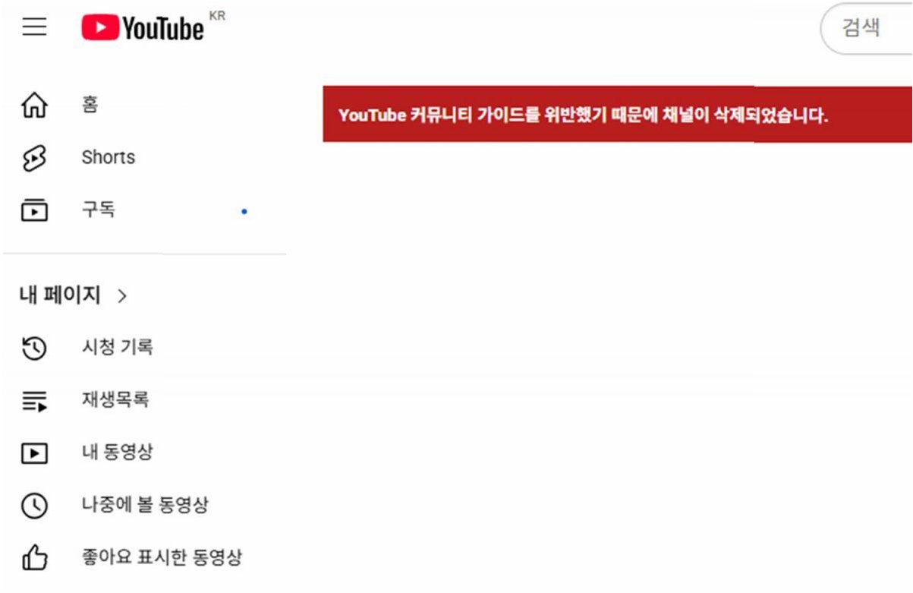Select the 재생목록 menu item
913x593 pixels.
pos(115,399)
